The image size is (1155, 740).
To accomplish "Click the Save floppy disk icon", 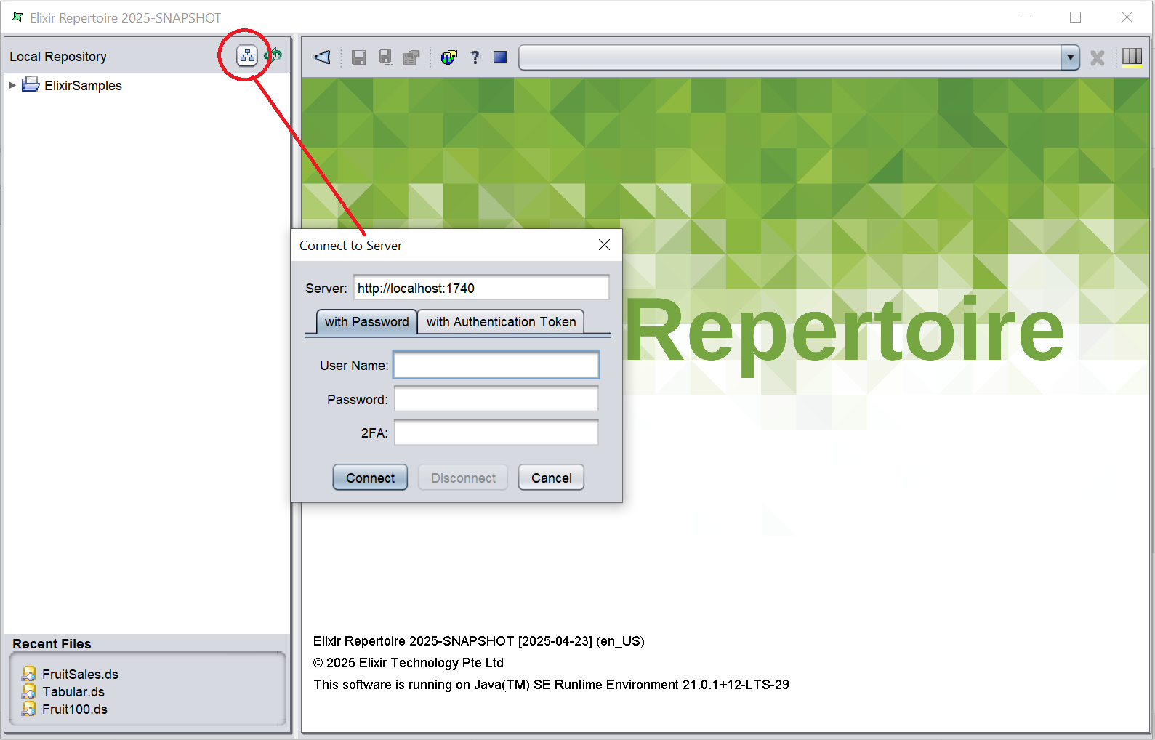I will point(358,57).
